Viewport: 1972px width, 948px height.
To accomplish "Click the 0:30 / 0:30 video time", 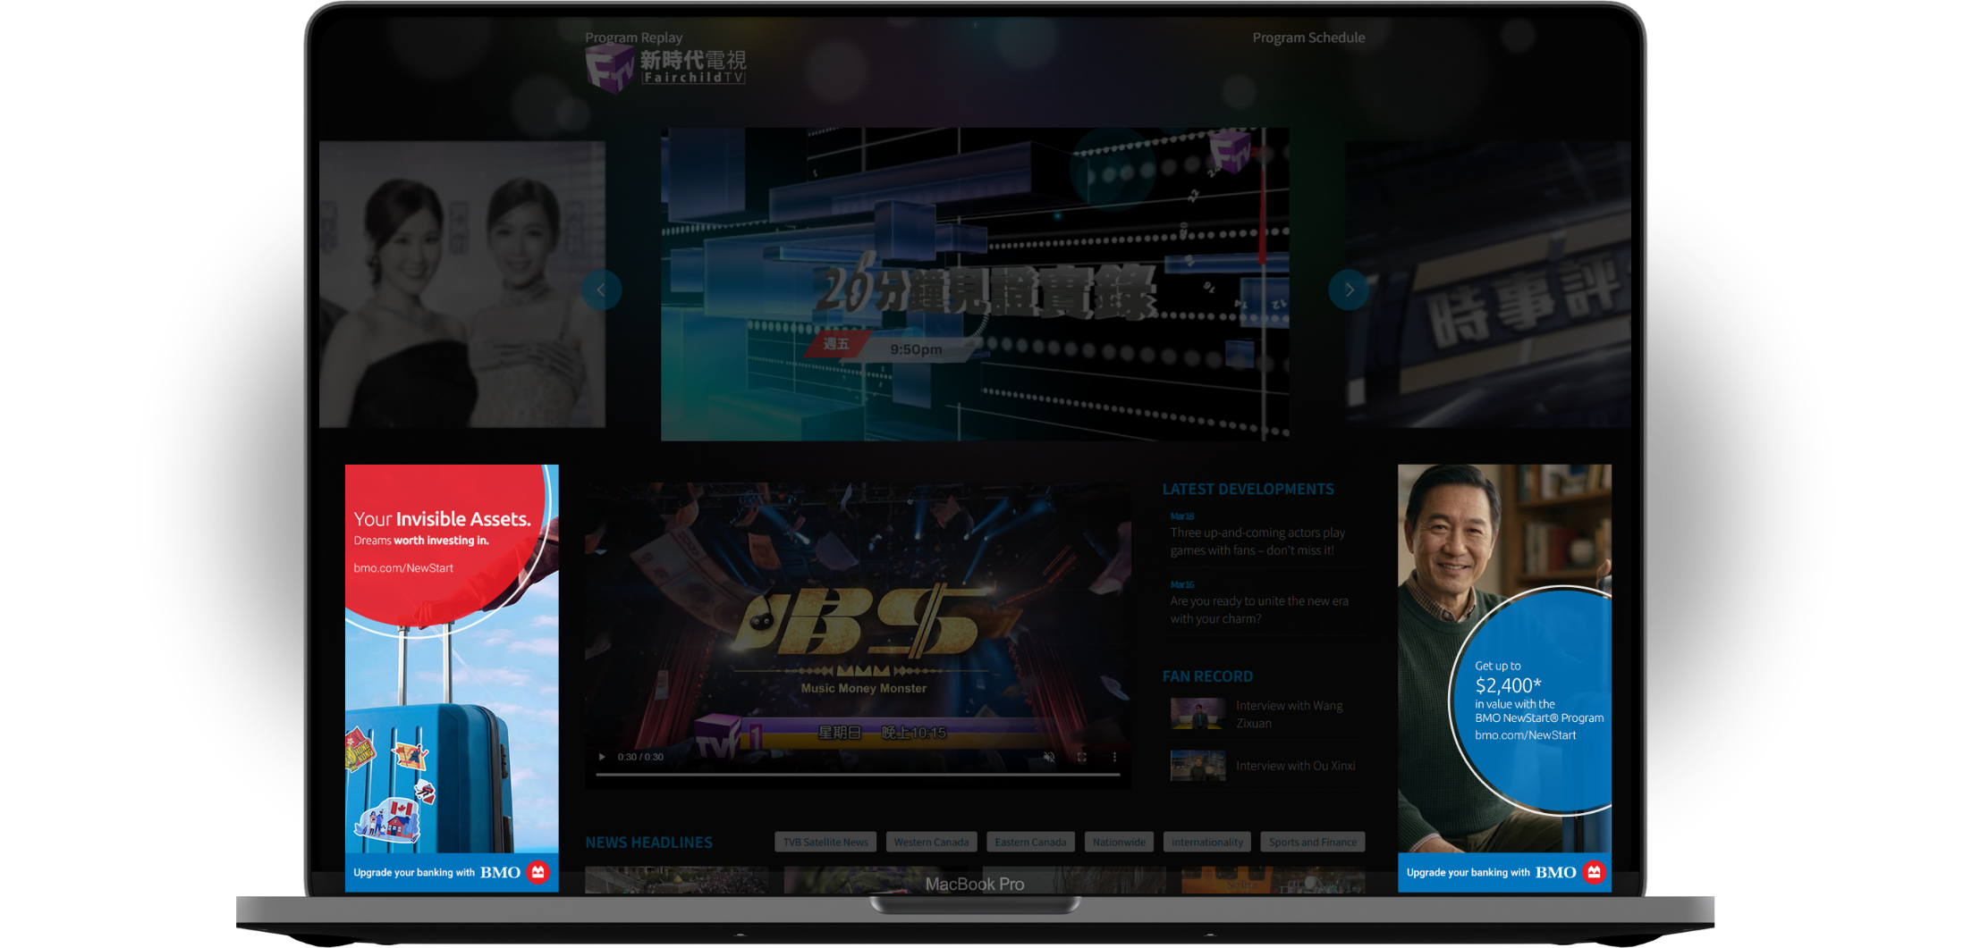I will [x=640, y=757].
